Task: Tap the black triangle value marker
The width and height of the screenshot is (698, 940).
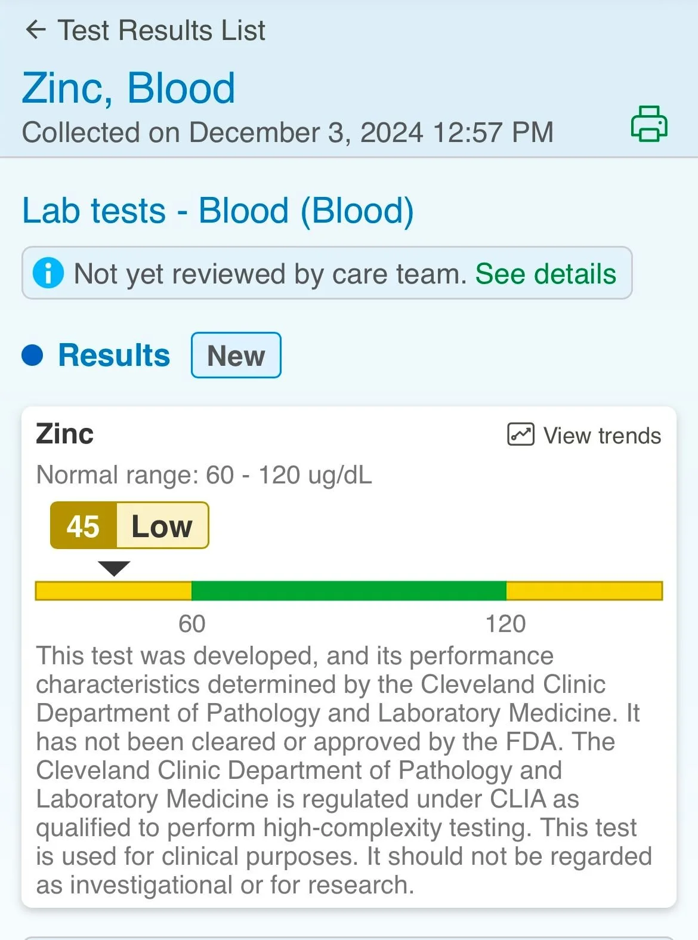Action: click(114, 568)
